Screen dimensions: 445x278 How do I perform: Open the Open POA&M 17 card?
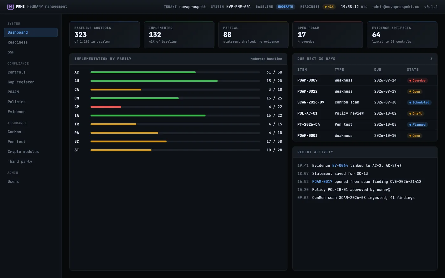(x=328, y=35)
